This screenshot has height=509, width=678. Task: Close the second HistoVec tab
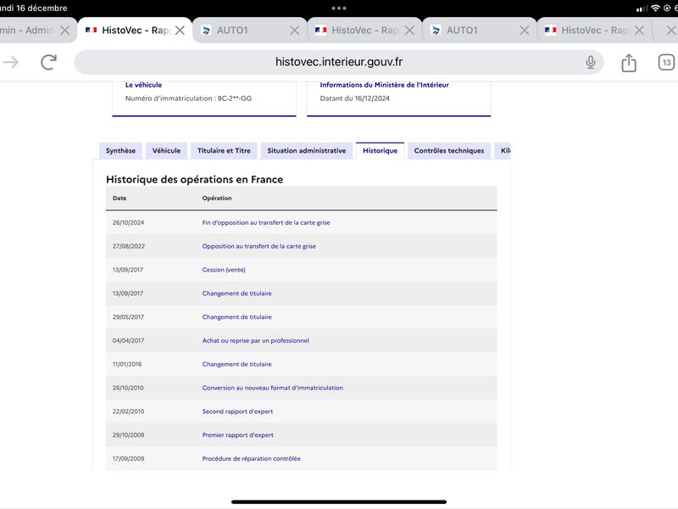tap(409, 31)
